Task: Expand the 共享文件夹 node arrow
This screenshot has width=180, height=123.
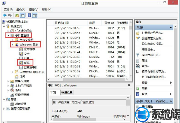Action: [x=8, y=81]
